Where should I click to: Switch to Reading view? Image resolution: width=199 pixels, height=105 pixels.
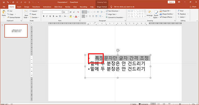164,104
